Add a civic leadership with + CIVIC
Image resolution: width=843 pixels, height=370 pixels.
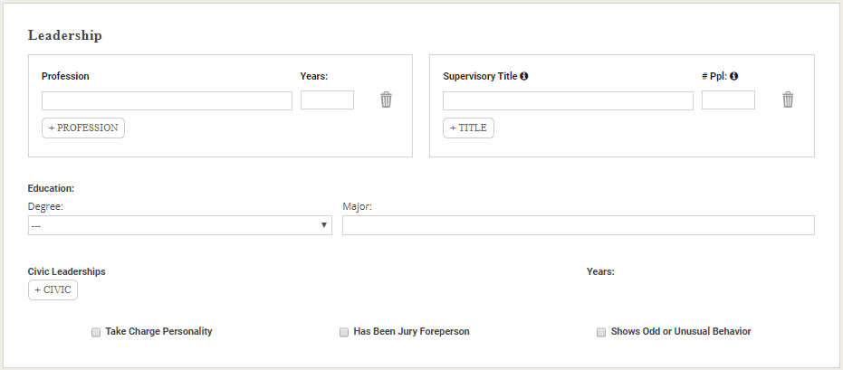(x=53, y=290)
